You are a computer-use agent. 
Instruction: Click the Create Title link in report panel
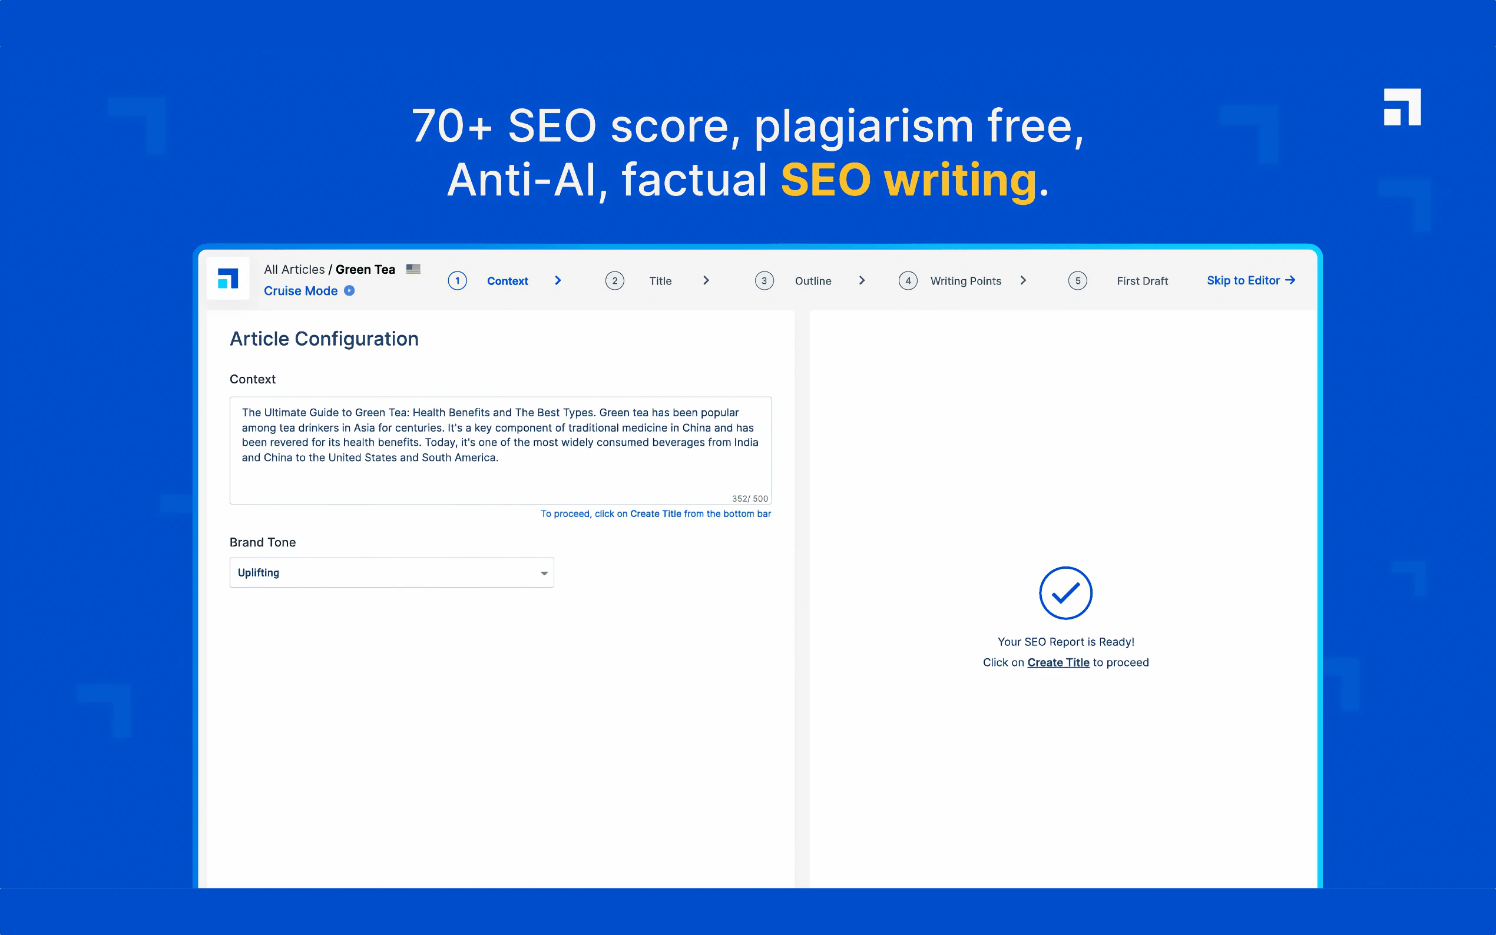pyautogui.click(x=1058, y=662)
